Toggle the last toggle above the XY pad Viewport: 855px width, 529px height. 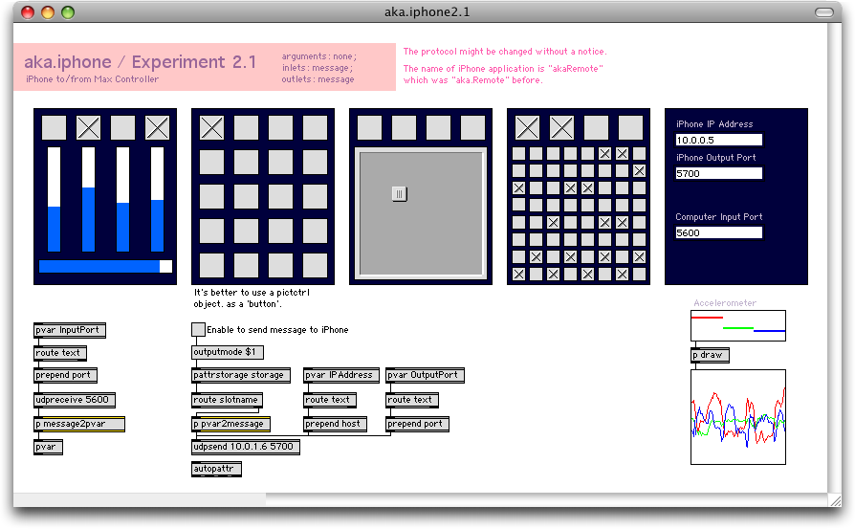[472, 127]
